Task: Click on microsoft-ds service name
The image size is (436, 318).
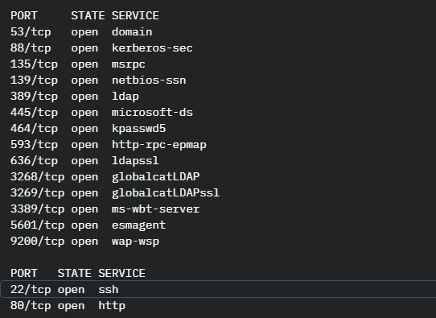Action: point(152,113)
